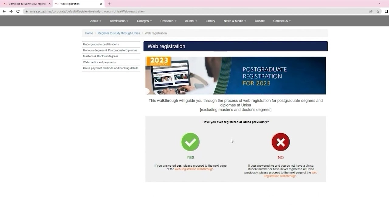Screen dimensions: 389x219
Task: Open Web credit card payments link
Action: coord(99,62)
